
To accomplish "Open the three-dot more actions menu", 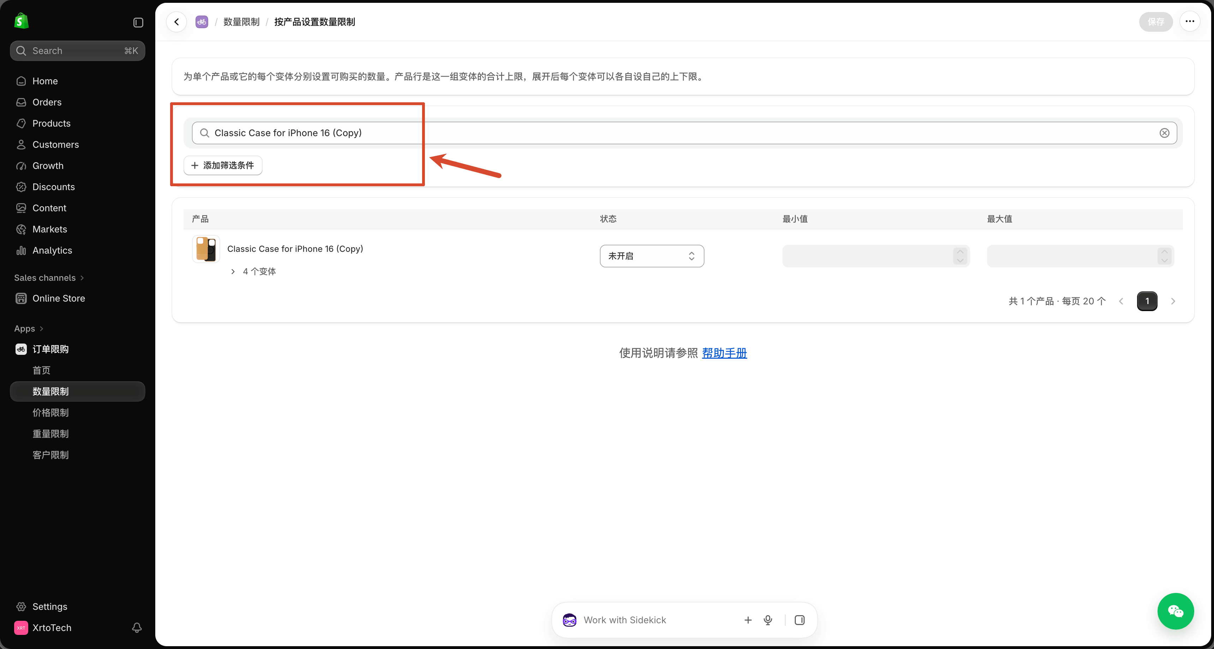I will tap(1190, 21).
